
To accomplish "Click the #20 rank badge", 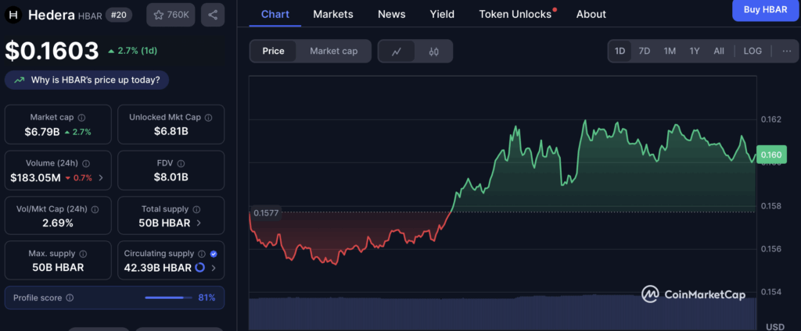I will tap(119, 16).
